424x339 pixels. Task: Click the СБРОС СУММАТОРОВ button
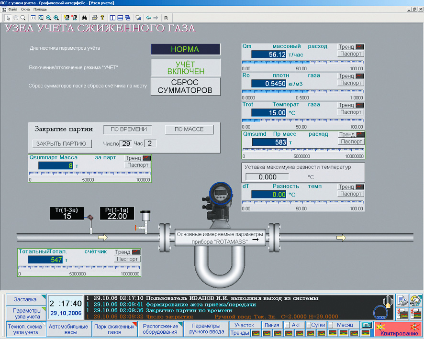pos(186,87)
